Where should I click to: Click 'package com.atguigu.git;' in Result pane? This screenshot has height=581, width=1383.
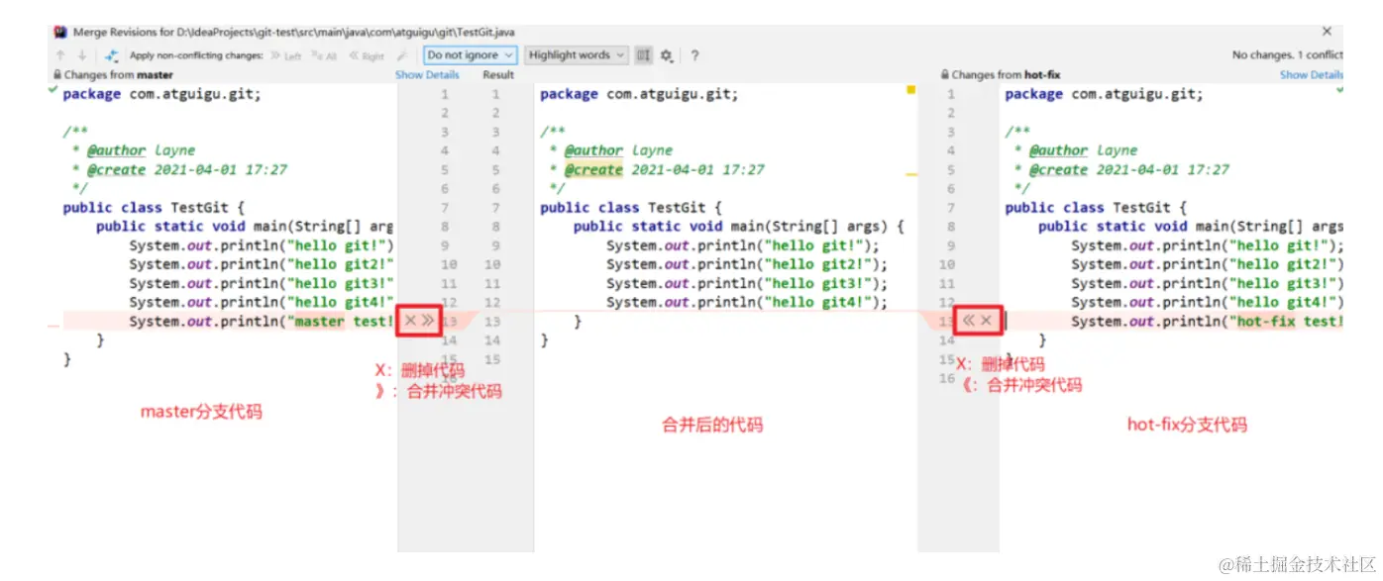point(639,94)
